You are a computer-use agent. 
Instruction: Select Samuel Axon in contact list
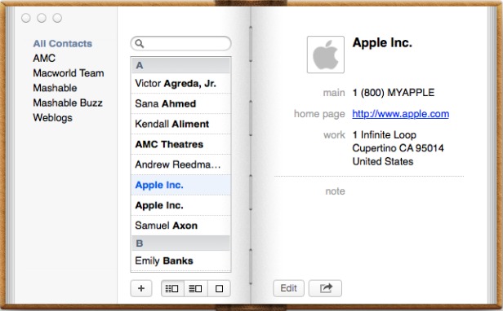point(180,226)
